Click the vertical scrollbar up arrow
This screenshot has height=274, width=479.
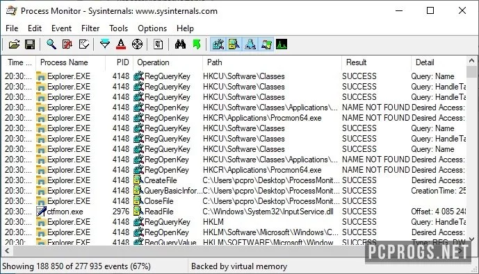click(x=471, y=60)
